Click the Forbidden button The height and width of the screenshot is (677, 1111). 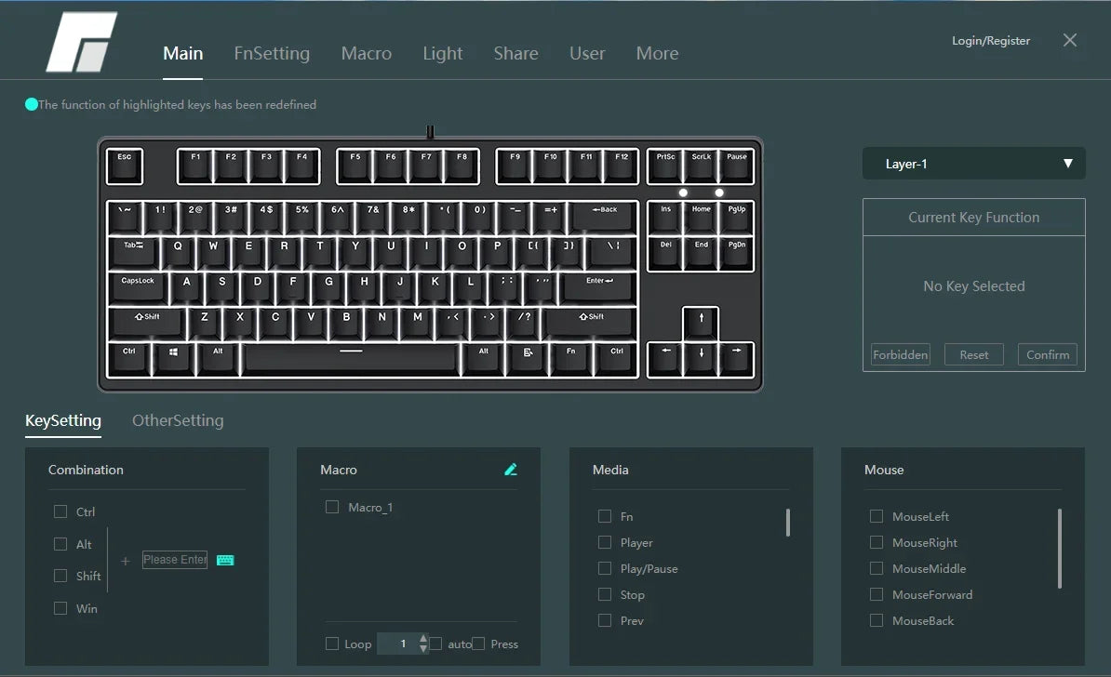click(x=901, y=355)
